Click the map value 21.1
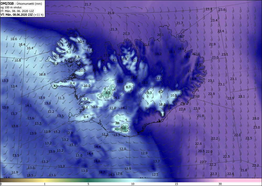The image size is (262, 186). (x=146, y=45)
